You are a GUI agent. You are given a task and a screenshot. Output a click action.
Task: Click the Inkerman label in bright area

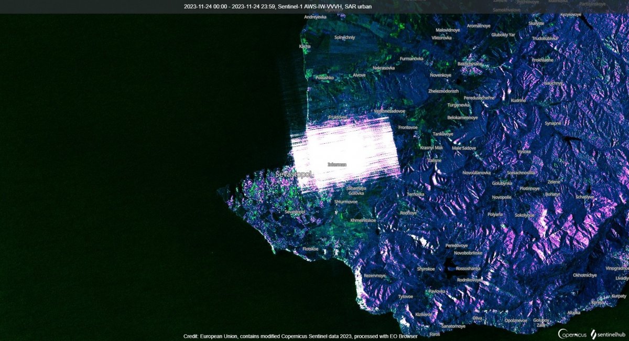pyautogui.click(x=337, y=164)
